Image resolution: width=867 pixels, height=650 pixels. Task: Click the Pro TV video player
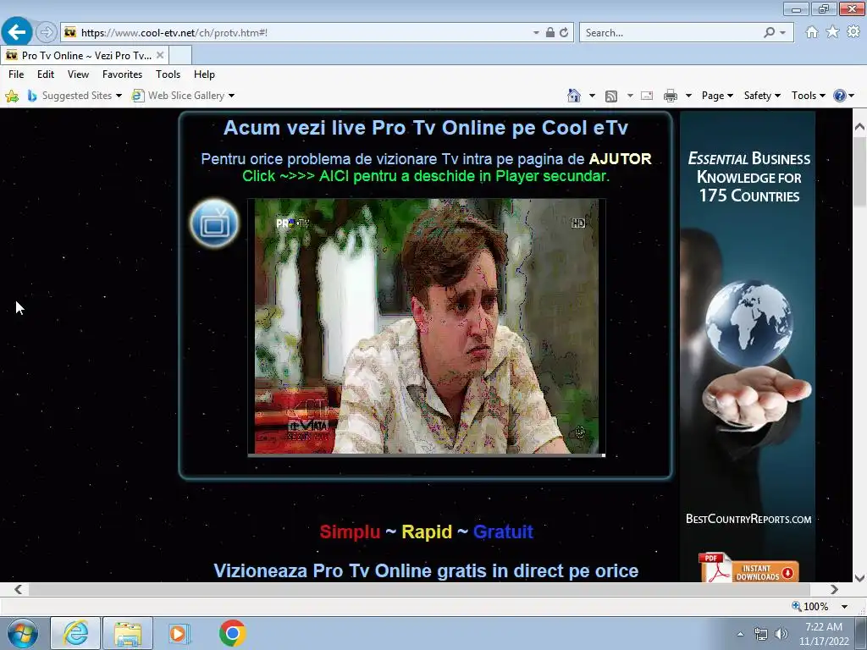pos(427,326)
